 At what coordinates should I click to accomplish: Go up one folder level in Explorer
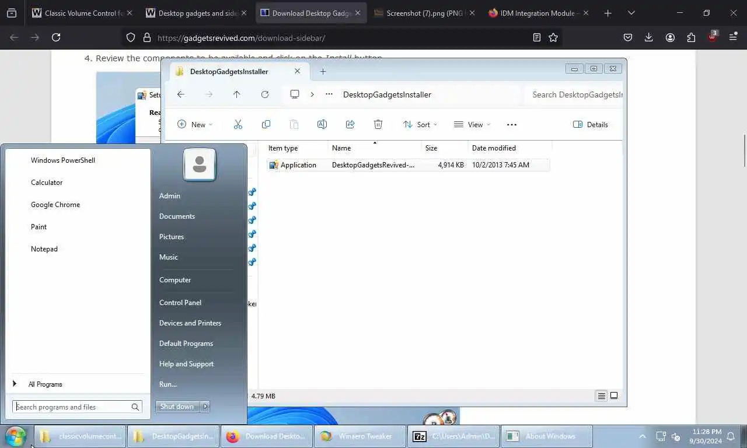click(x=236, y=94)
